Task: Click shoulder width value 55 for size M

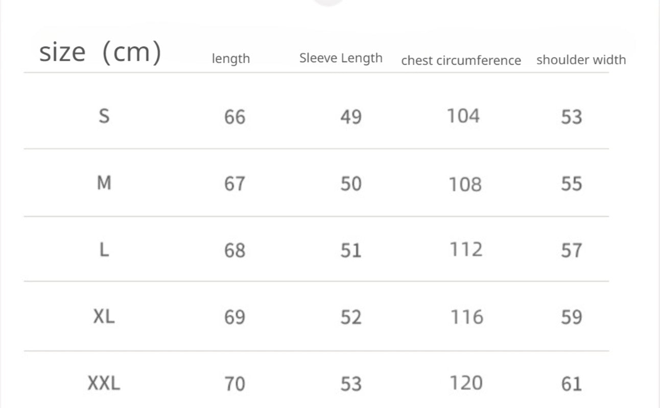Action: [x=571, y=184]
